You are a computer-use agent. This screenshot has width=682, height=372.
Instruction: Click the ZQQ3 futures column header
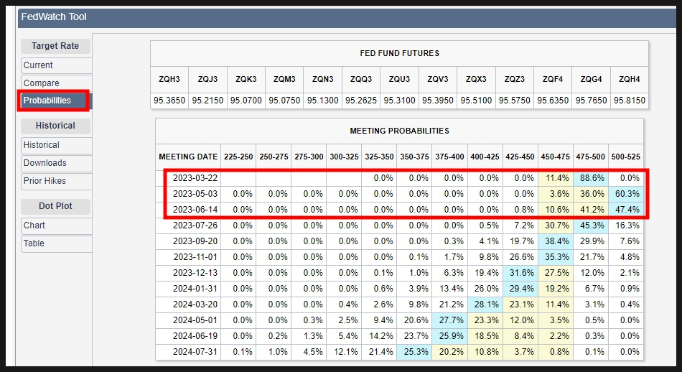[361, 79]
